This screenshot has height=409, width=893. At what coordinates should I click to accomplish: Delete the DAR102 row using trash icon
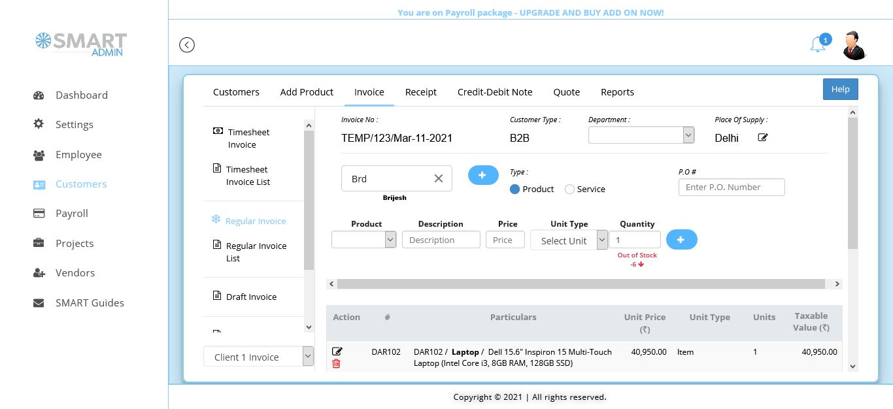[x=336, y=364]
